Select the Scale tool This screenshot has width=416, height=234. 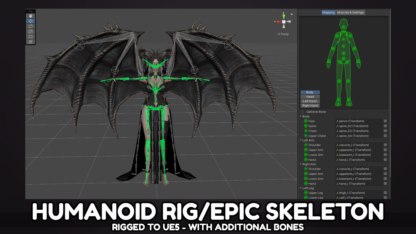[x=31, y=32]
